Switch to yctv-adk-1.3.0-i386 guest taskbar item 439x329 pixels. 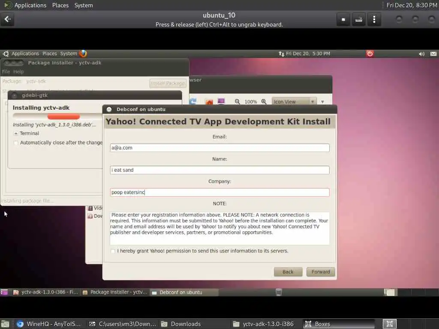pos(45,292)
